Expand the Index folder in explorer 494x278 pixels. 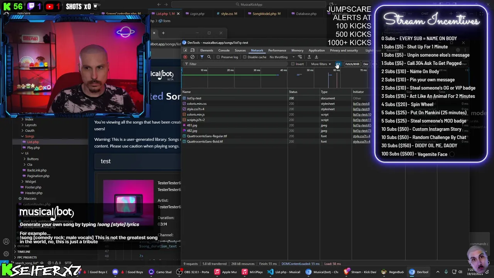pyautogui.click(x=29, y=119)
